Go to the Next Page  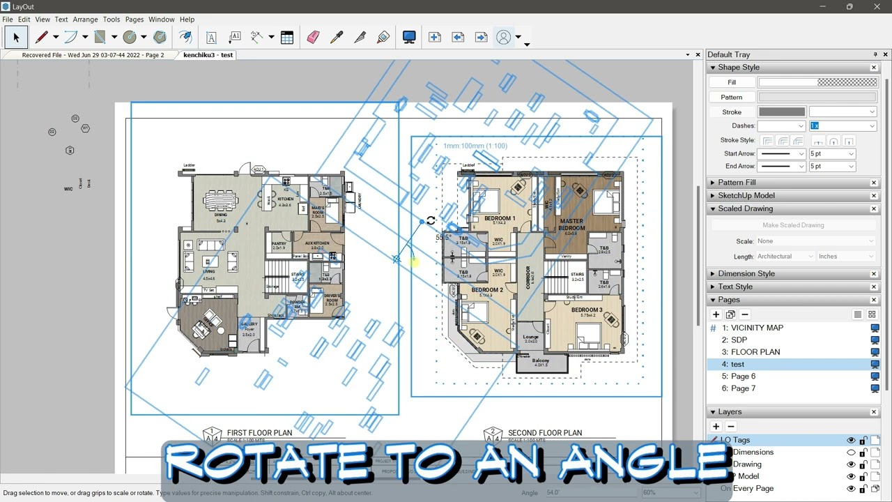481,38
